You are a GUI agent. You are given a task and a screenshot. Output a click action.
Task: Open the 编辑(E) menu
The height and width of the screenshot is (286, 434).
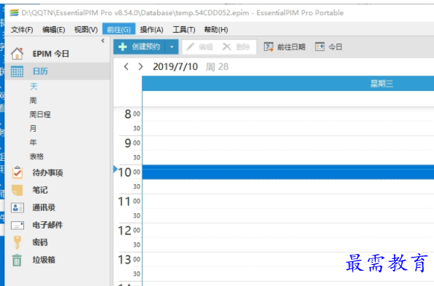click(54, 29)
